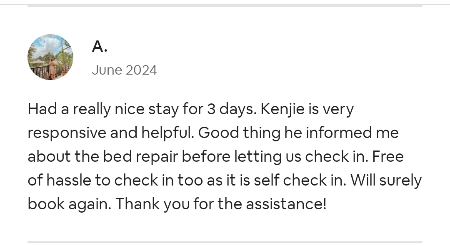Viewport: 450px width, 246px height.
Task: Click the horizontal divider above the review
Action: click(x=225, y=6)
